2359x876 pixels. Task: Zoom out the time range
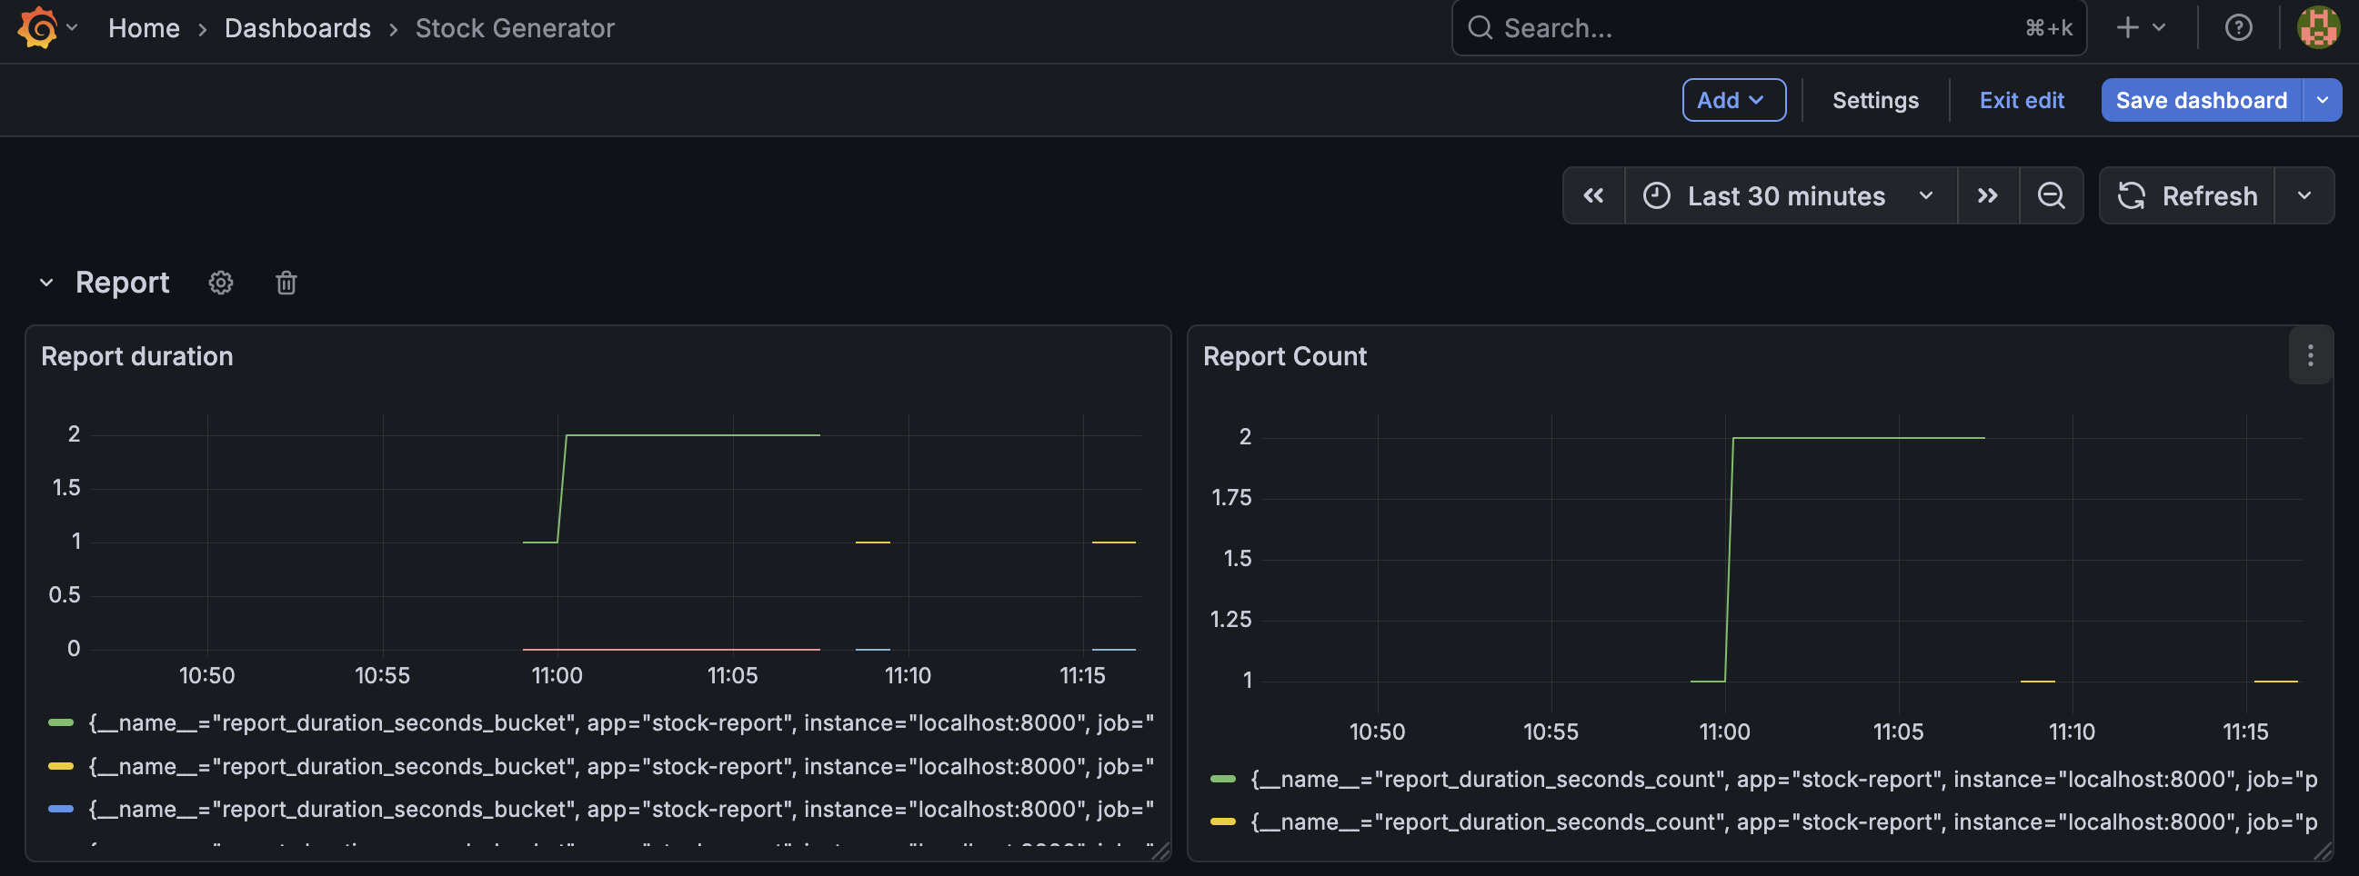[2051, 196]
